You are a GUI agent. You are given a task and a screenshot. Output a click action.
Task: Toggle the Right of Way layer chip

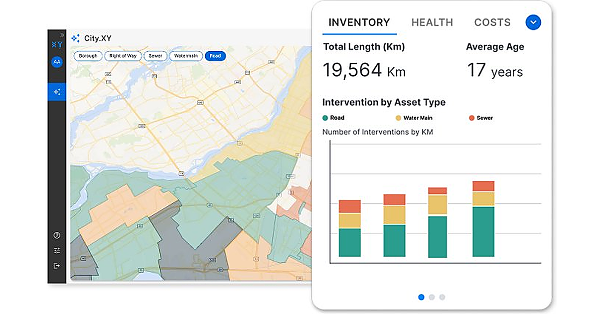[x=123, y=56]
